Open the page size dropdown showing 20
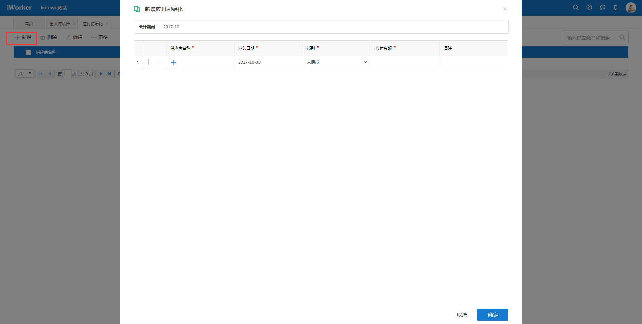 [24, 74]
